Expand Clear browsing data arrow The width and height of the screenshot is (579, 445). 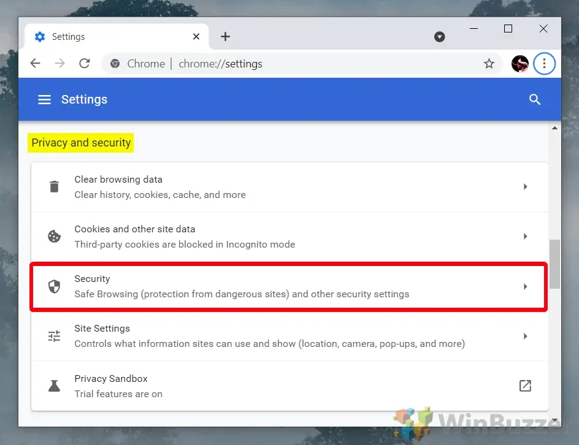pyautogui.click(x=525, y=187)
